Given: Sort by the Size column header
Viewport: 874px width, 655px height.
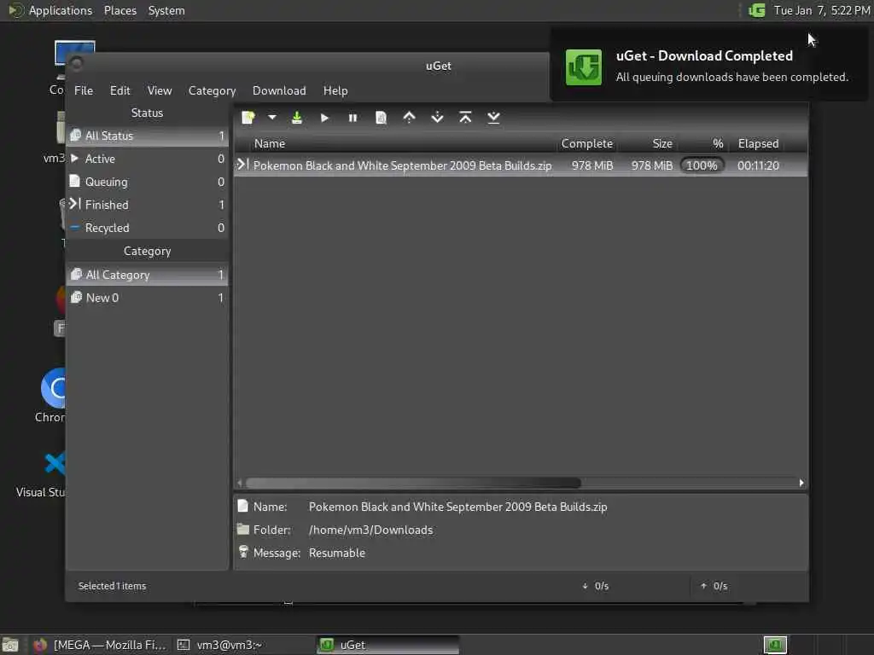Looking at the screenshot, I should click(x=648, y=143).
